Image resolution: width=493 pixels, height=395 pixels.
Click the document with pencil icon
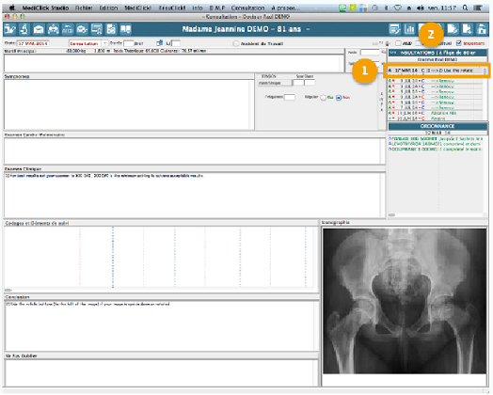453,29
